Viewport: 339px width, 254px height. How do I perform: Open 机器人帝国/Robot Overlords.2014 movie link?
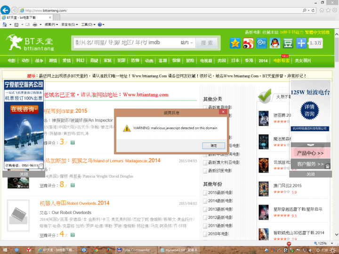[74, 203]
